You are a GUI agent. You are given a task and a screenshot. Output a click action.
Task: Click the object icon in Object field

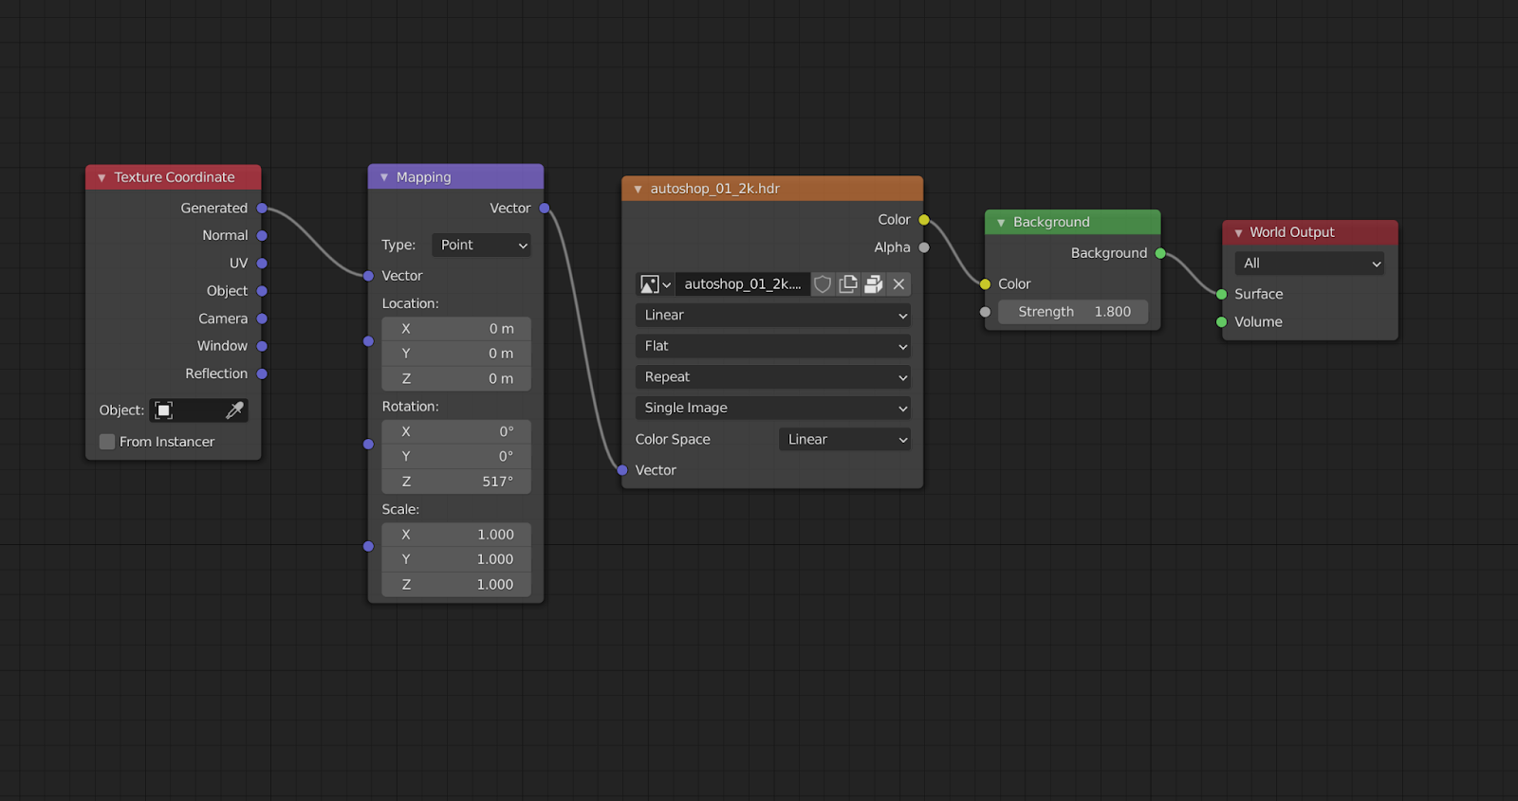164,410
